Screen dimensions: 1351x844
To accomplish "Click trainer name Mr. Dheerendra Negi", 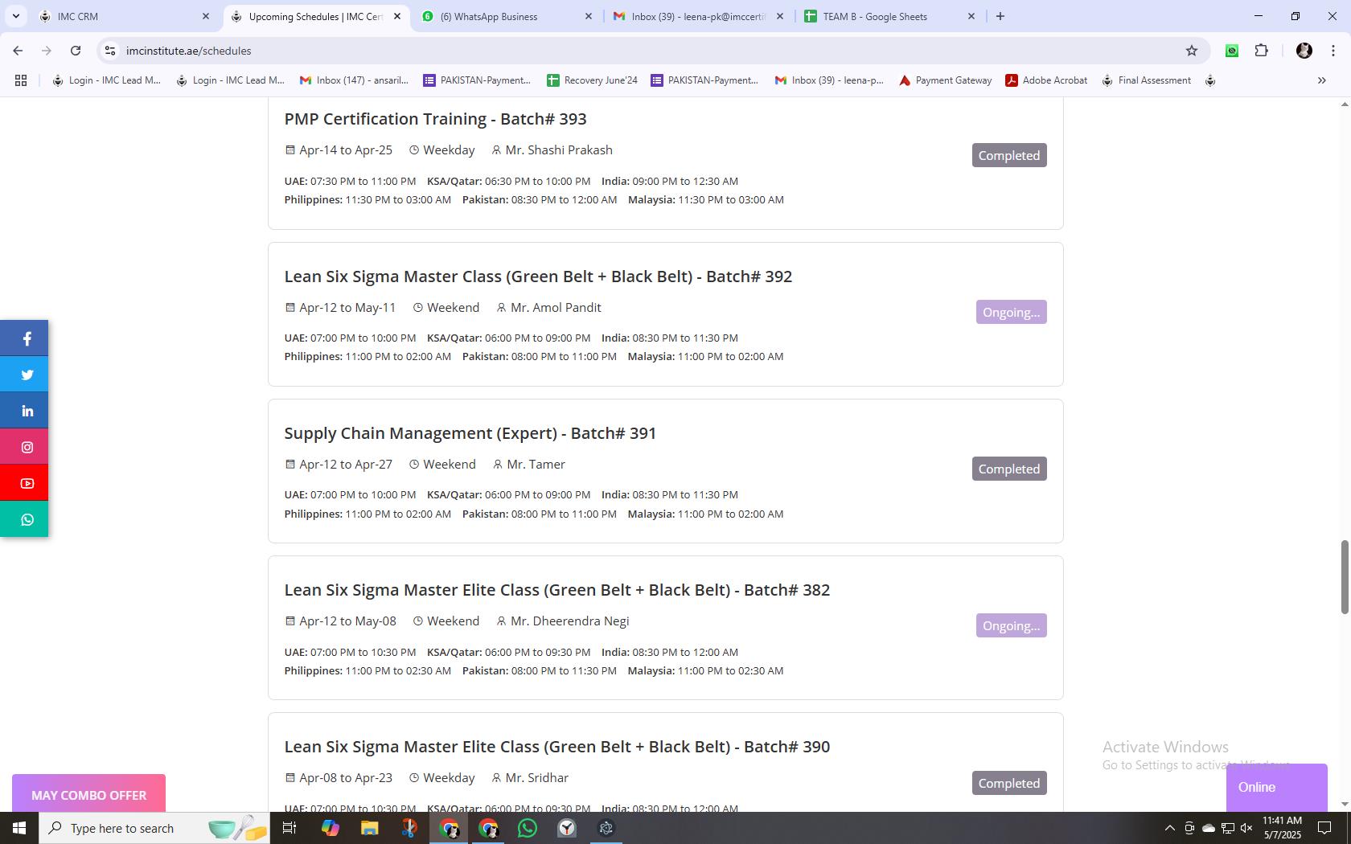I will pos(569,621).
